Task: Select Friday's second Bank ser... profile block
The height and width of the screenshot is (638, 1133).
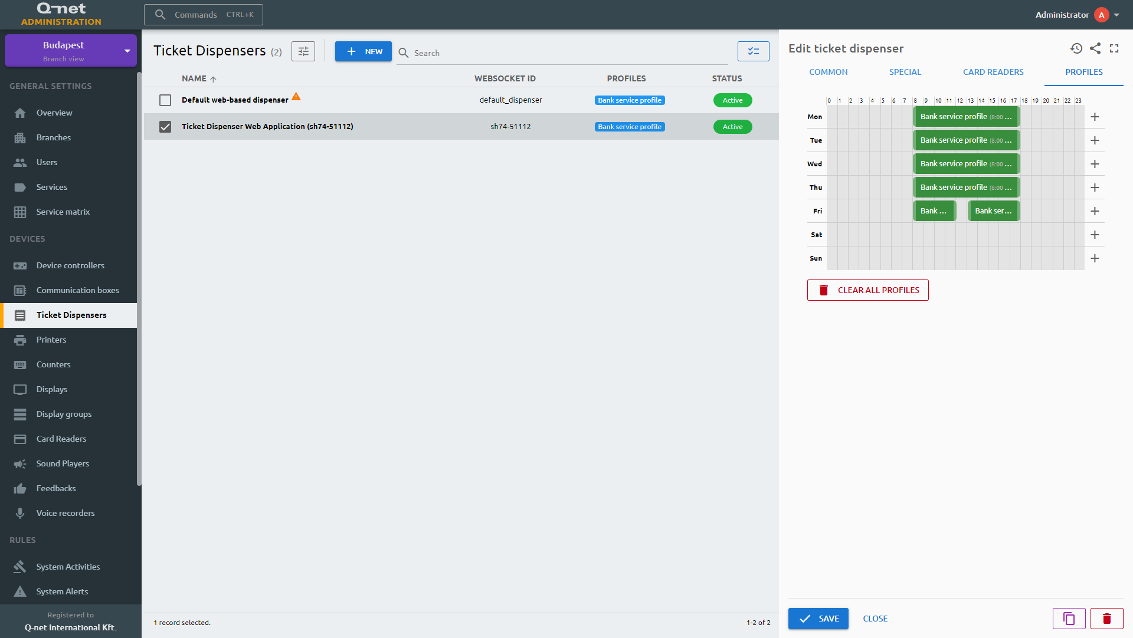Action: (x=994, y=211)
